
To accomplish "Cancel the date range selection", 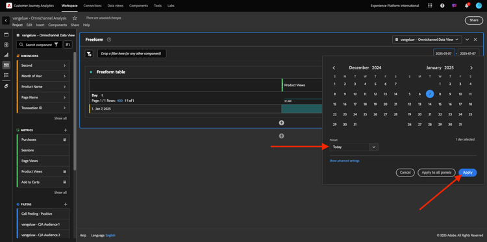I will pyautogui.click(x=405, y=173).
